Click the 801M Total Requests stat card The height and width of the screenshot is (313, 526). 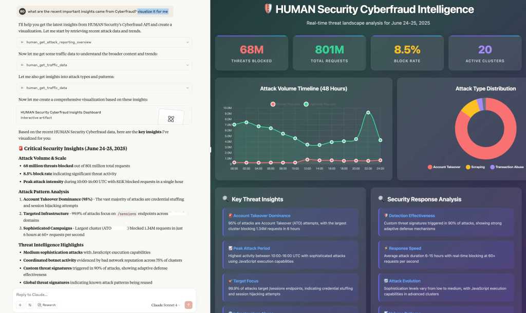pos(329,53)
